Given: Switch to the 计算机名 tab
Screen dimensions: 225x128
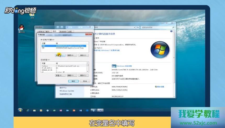Looking at the screenshot, I should point(40,31).
